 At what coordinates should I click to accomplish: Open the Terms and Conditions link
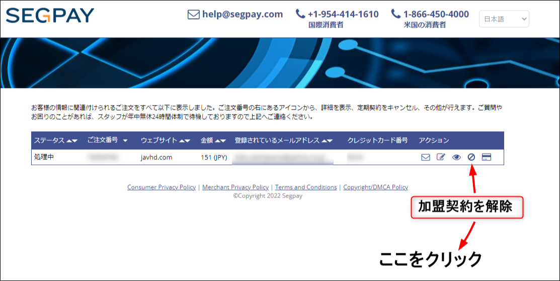tap(306, 187)
